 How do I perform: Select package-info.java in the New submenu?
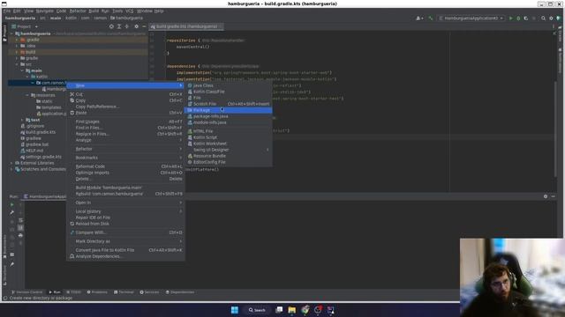(x=228, y=116)
